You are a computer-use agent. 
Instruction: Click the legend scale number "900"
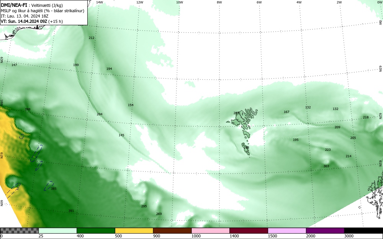(157, 236)
